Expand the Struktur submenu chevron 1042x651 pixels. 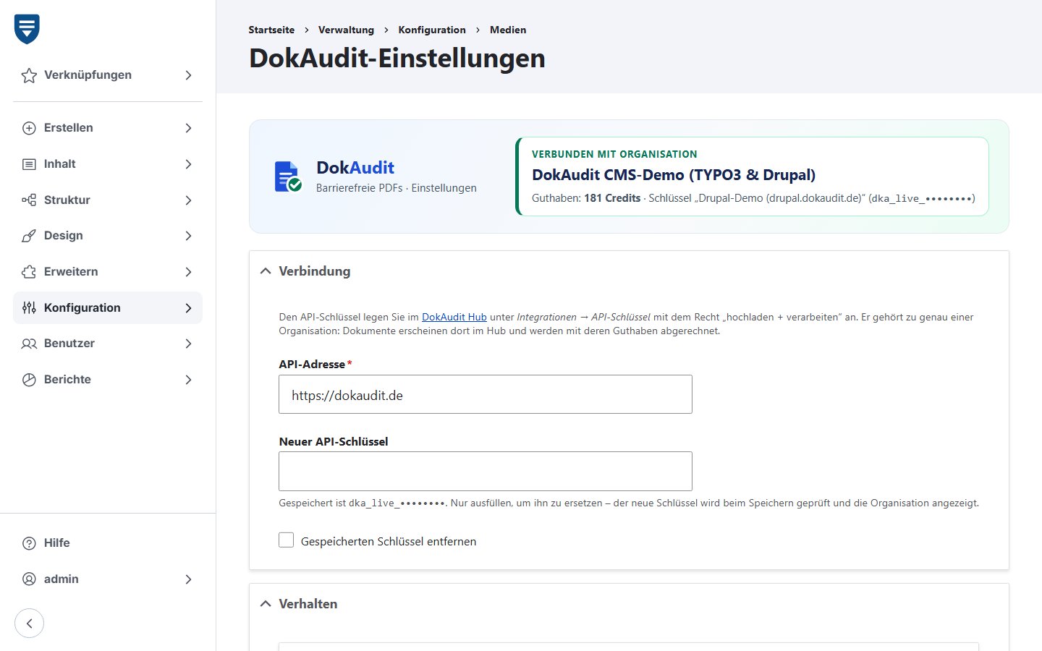click(188, 200)
